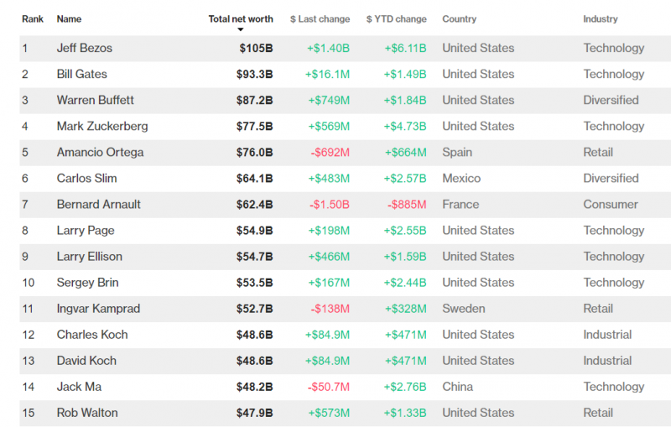Open Carlos Slim's row
Image resolution: width=671 pixels, height=427 pixels.
[x=87, y=178]
